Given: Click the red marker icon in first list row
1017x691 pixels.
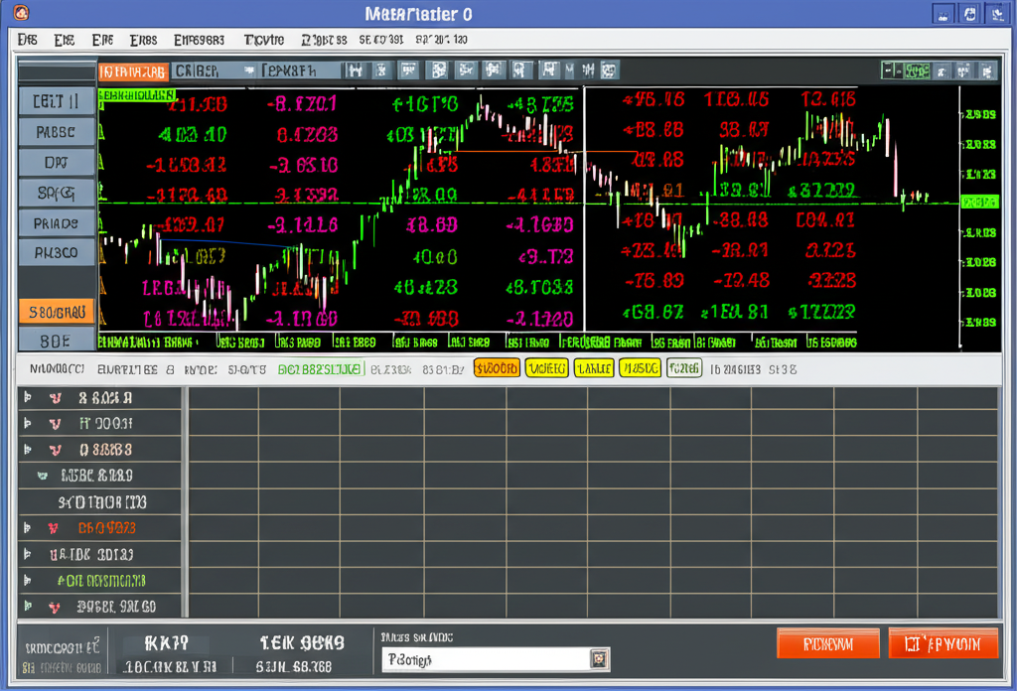Looking at the screenshot, I should click(x=56, y=398).
